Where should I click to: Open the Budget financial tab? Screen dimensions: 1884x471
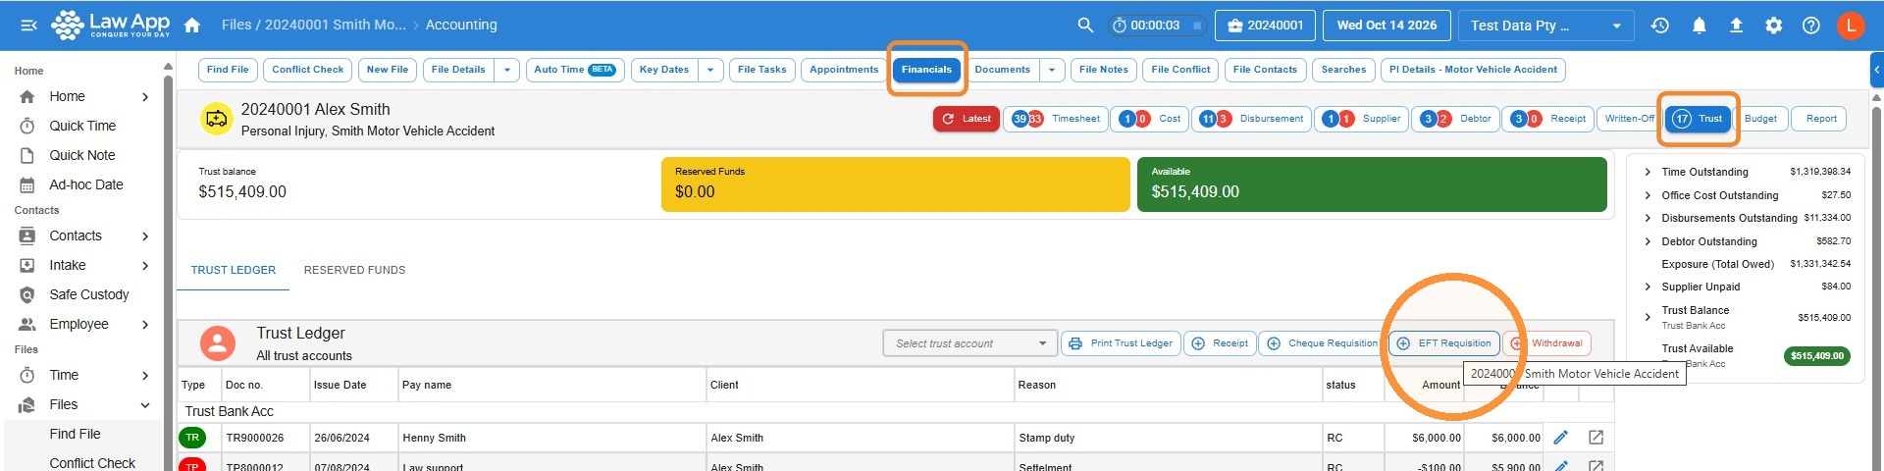pos(1760,119)
